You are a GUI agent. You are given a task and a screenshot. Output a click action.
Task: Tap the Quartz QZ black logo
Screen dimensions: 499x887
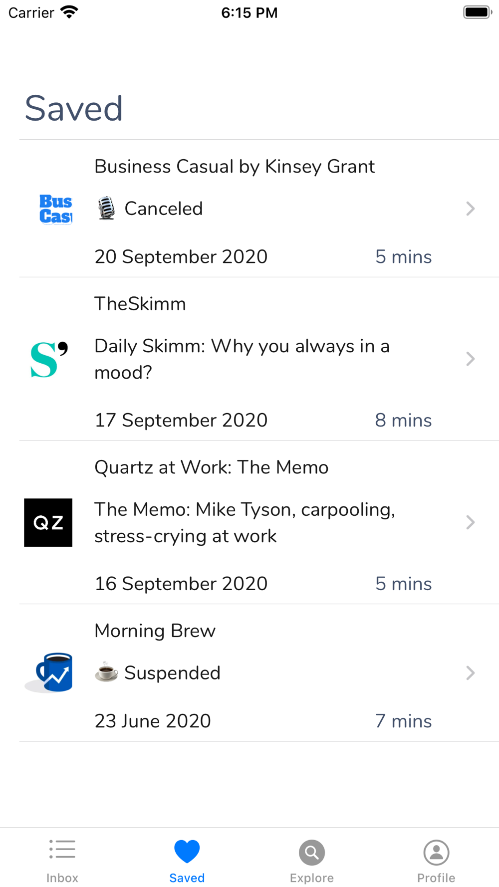pyautogui.click(x=48, y=522)
